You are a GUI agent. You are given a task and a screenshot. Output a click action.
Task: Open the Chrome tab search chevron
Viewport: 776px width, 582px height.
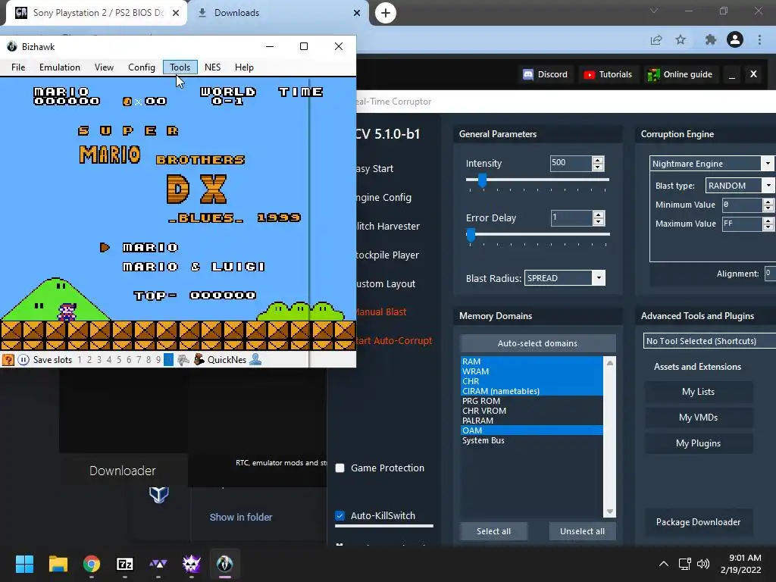pyautogui.click(x=654, y=11)
